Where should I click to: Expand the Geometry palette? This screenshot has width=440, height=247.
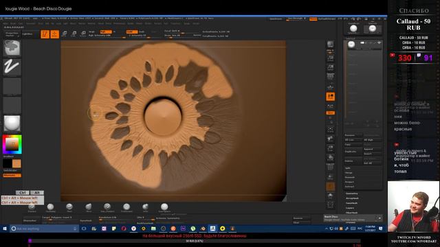(x=351, y=193)
